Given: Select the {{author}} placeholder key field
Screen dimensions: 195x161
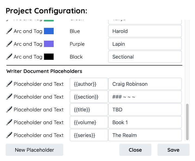Looking at the screenshot, I should point(89,84).
